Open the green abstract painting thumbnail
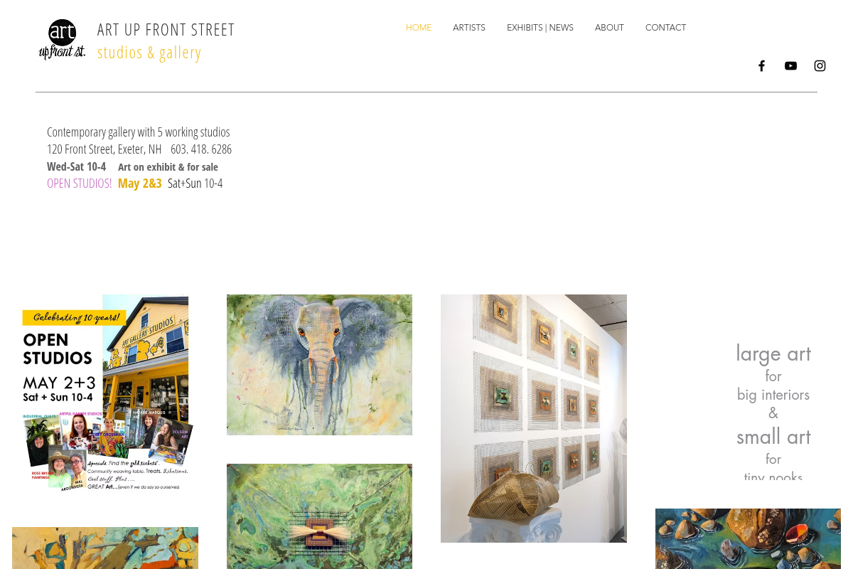Screen dimensions: 853x569 (319, 516)
